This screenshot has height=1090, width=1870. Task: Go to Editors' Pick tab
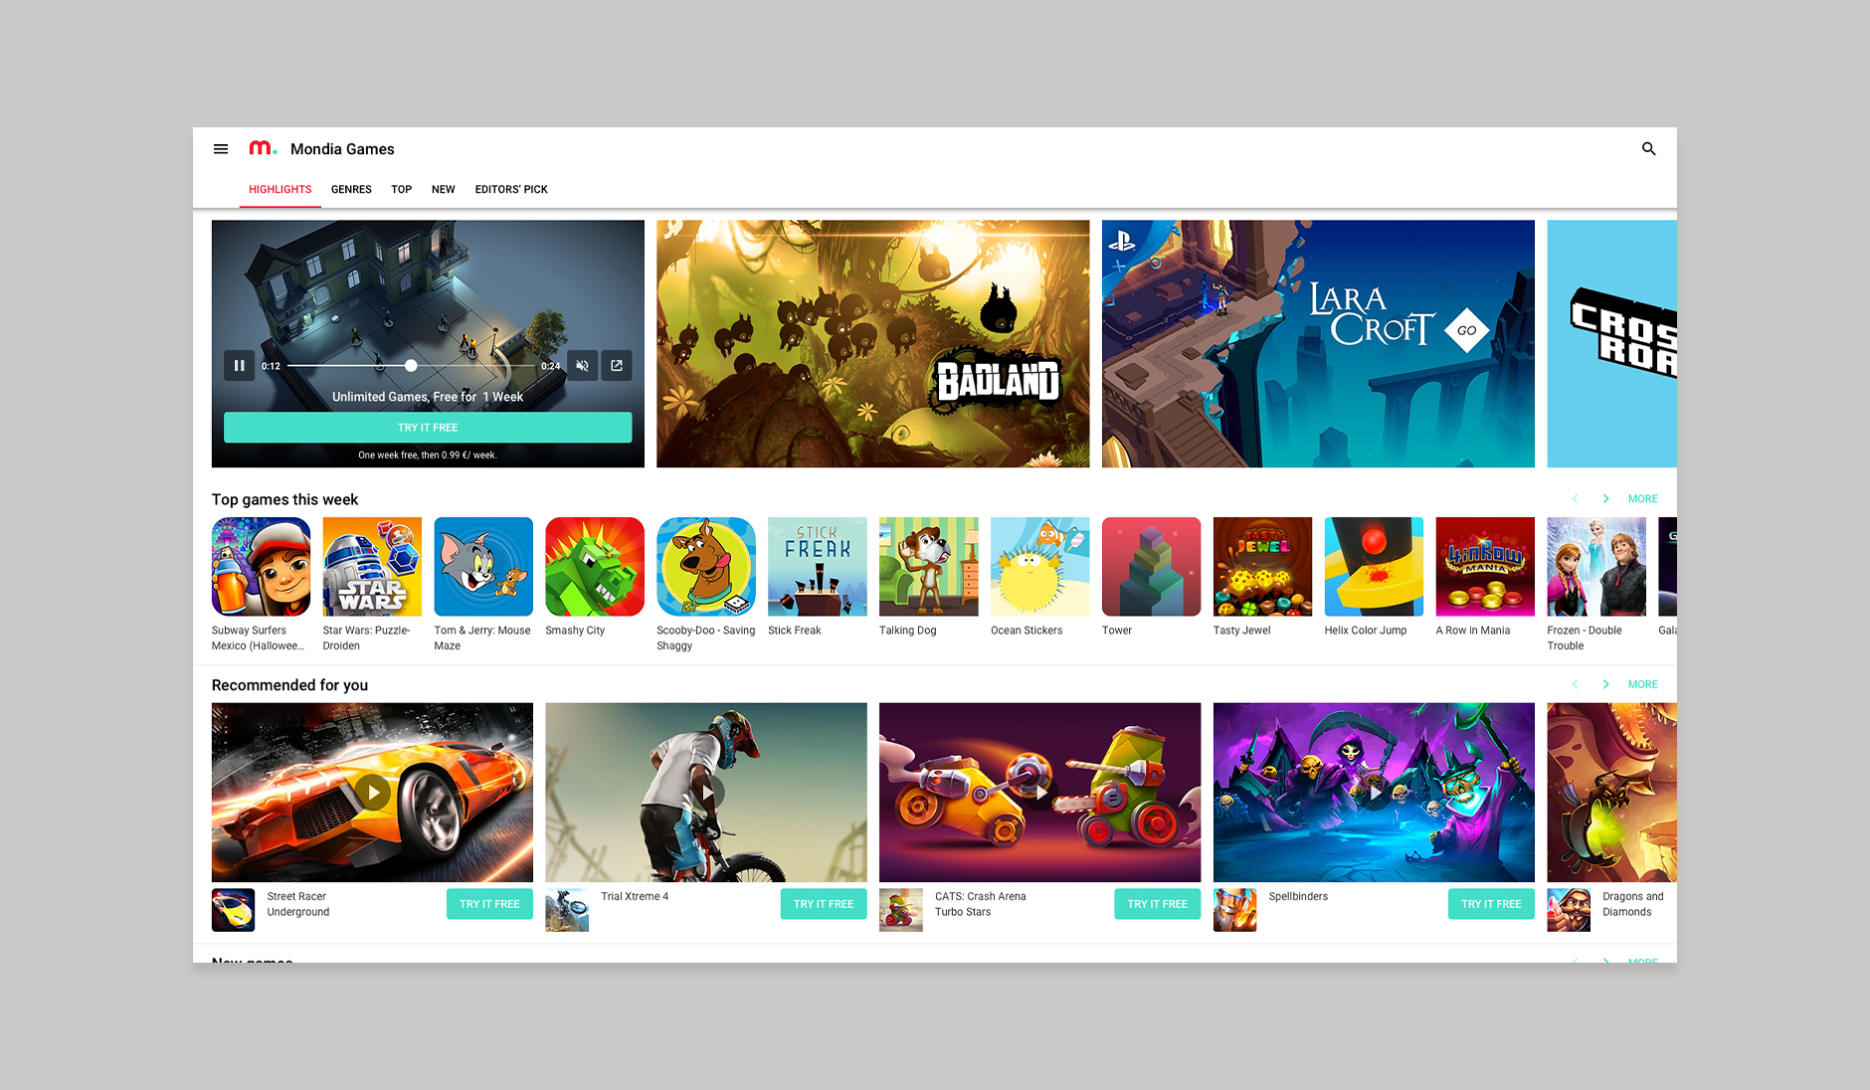[x=511, y=189]
